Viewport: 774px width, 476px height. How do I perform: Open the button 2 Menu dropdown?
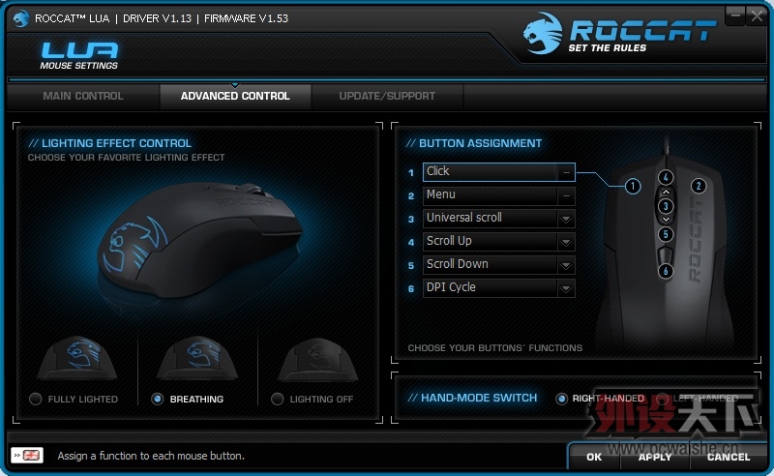(499, 195)
